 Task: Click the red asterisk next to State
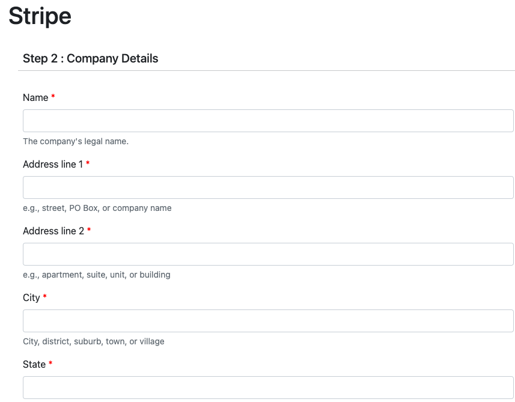(50, 364)
